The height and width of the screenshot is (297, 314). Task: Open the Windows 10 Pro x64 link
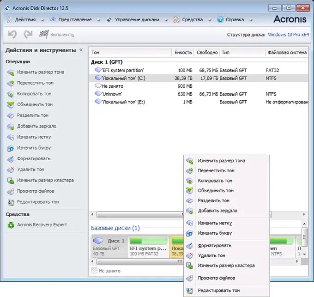pyautogui.click(x=288, y=35)
